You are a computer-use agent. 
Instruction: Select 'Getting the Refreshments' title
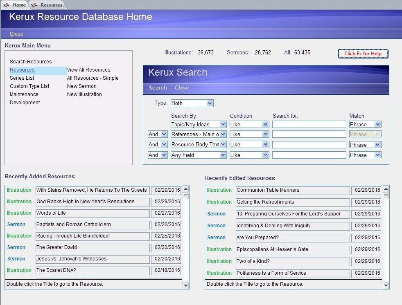click(293, 202)
